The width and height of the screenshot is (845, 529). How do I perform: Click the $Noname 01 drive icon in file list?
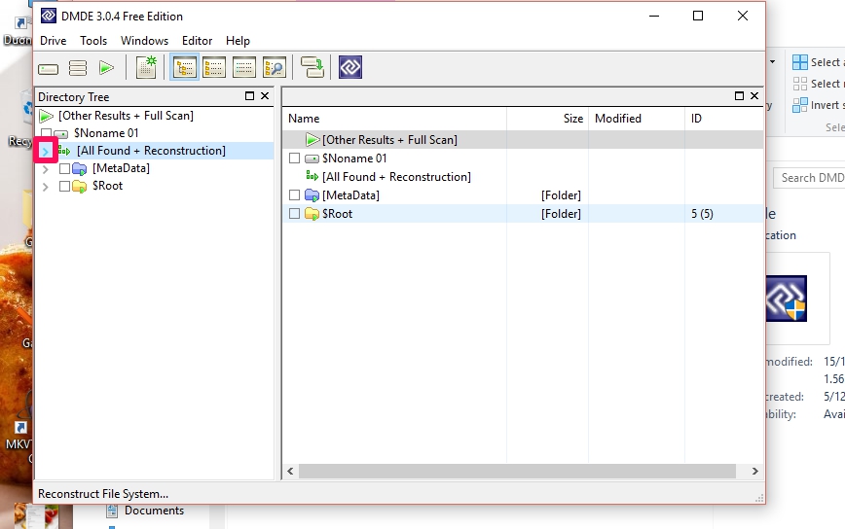(x=312, y=159)
